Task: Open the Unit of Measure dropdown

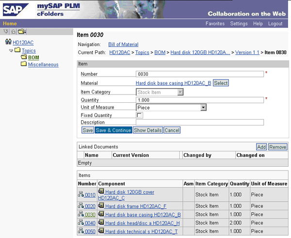Action: 203,107
